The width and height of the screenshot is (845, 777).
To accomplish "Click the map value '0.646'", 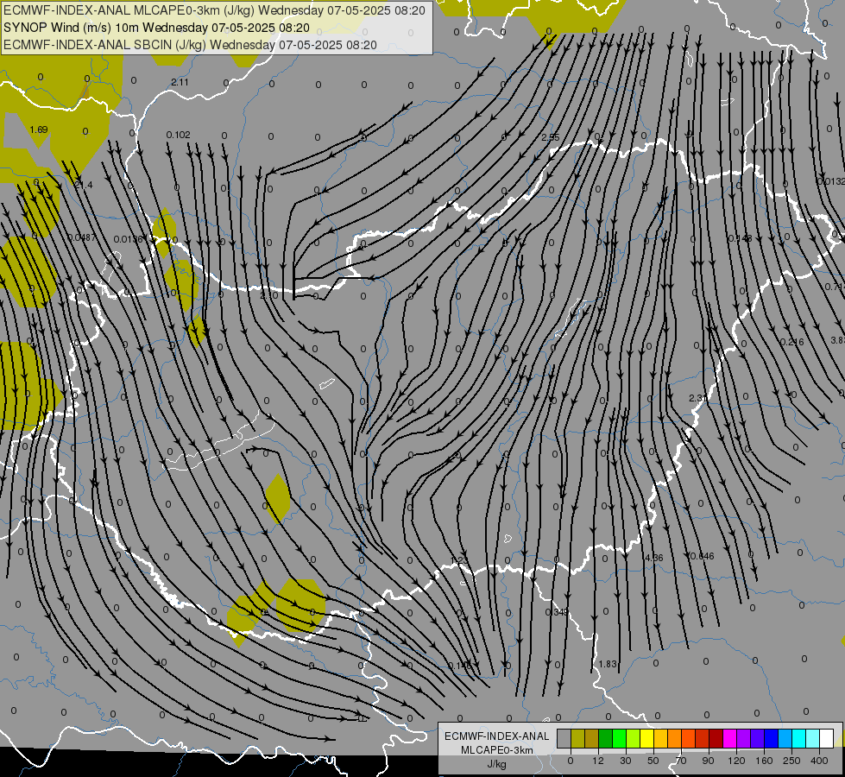I will click(x=703, y=556).
